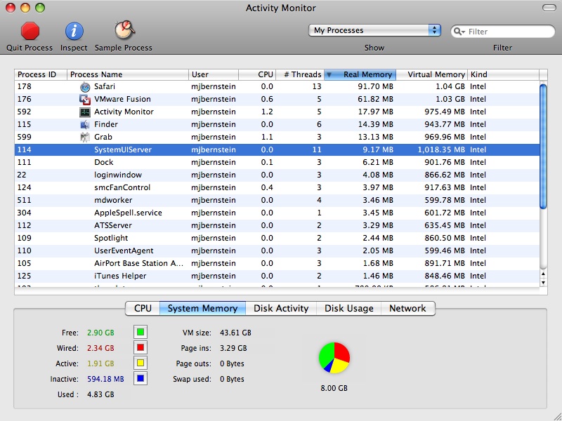Click the Safari compass icon in the list
Image resolution: width=562 pixels, height=421 pixels.
(x=85, y=86)
